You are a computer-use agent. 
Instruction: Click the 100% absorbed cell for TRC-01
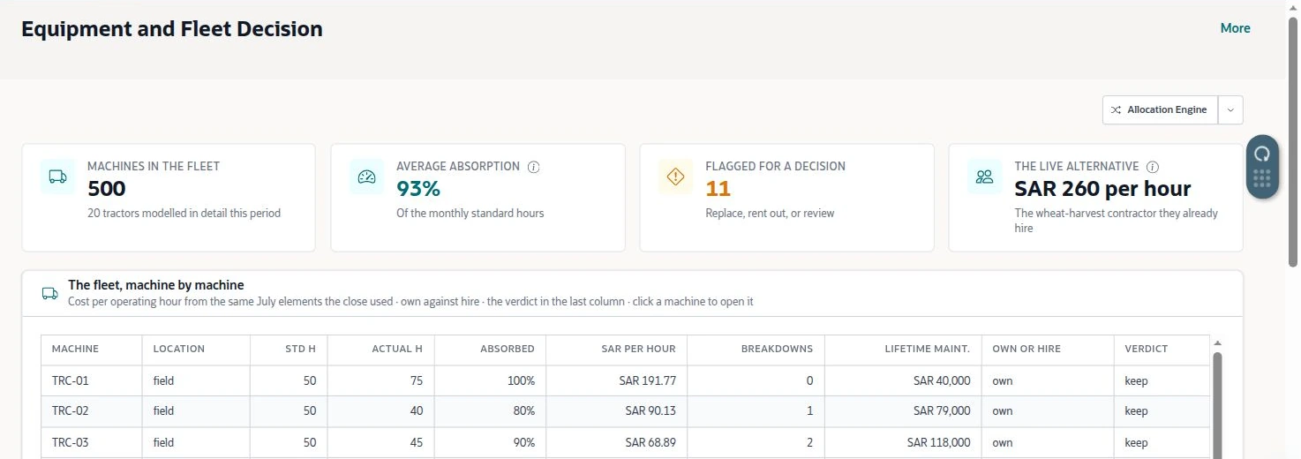pyautogui.click(x=490, y=380)
